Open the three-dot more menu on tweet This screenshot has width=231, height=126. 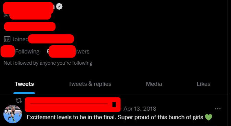click(218, 109)
